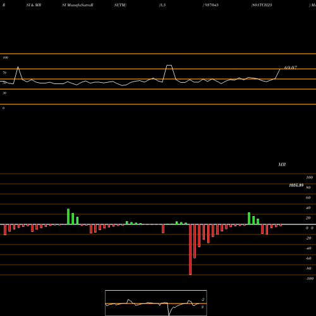Click the ')937643' header text
Screen dimensions: 316x316
click(210, 5)
